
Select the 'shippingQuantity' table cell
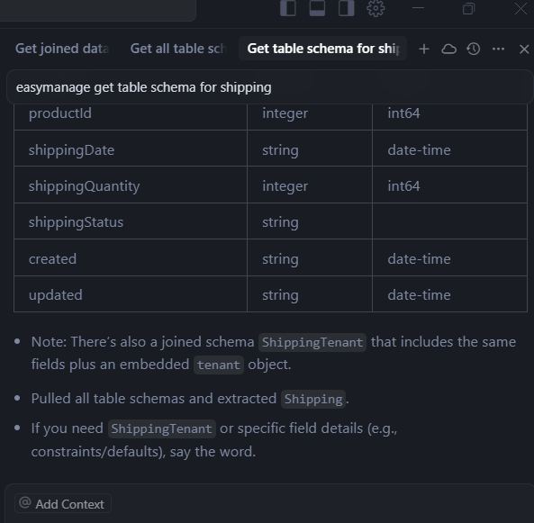(x=131, y=185)
